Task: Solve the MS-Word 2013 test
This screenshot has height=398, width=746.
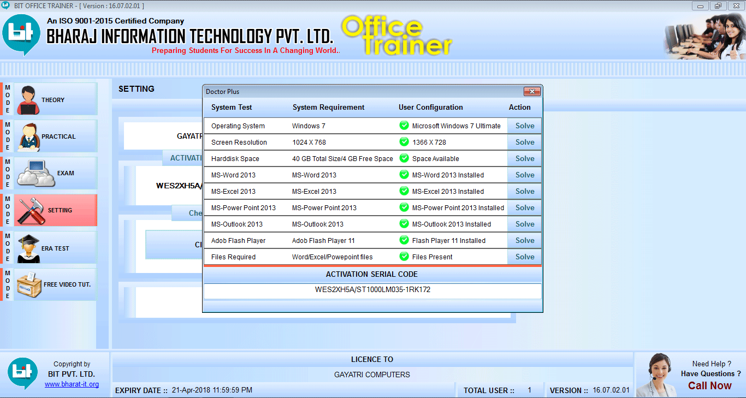Action: 525,175
